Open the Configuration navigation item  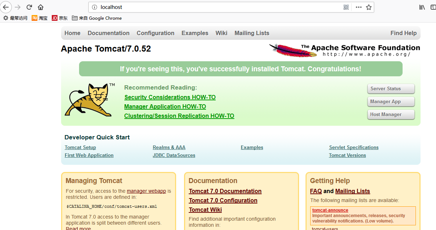click(x=155, y=33)
